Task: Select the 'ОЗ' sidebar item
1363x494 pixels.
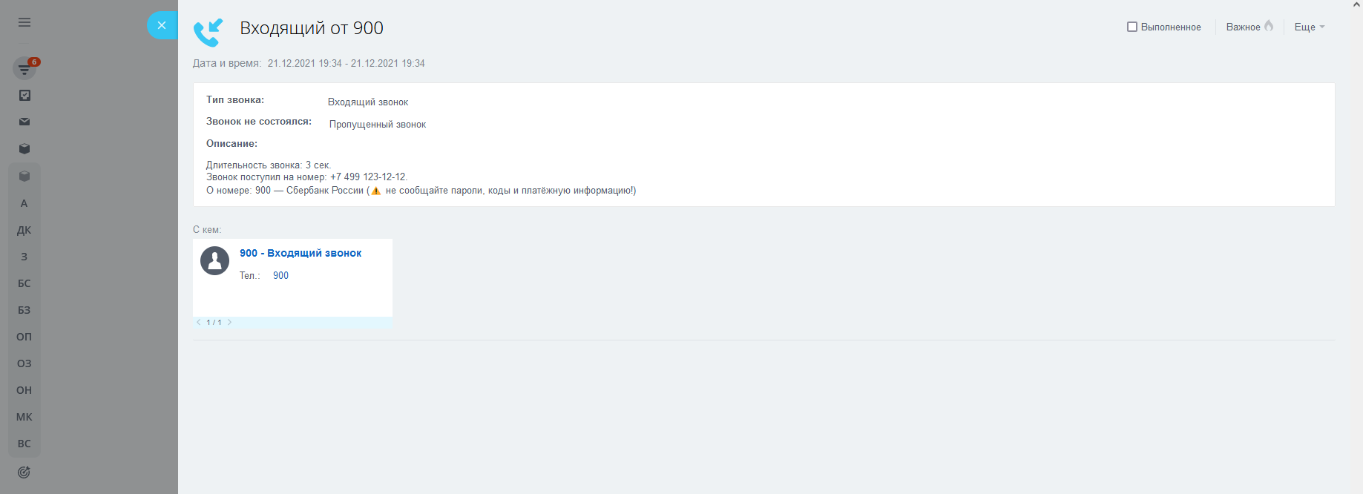Action: [x=24, y=363]
